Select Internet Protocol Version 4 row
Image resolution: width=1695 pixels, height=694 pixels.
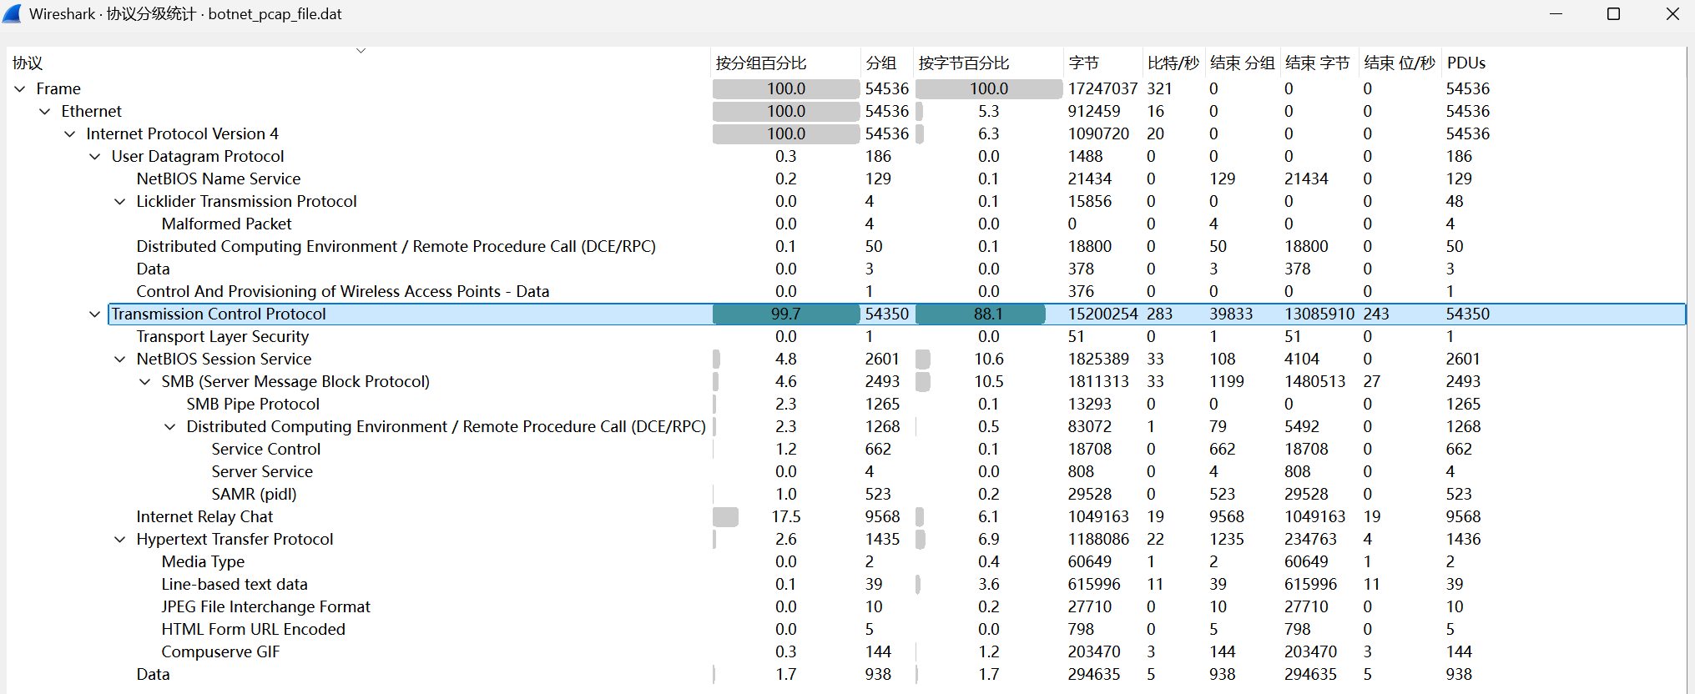click(847, 133)
